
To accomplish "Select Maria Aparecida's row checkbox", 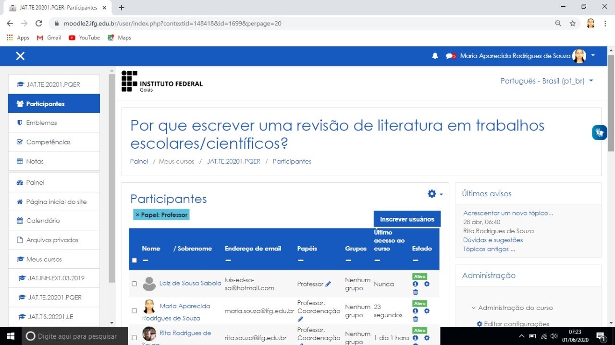I will [x=135, y=310].
